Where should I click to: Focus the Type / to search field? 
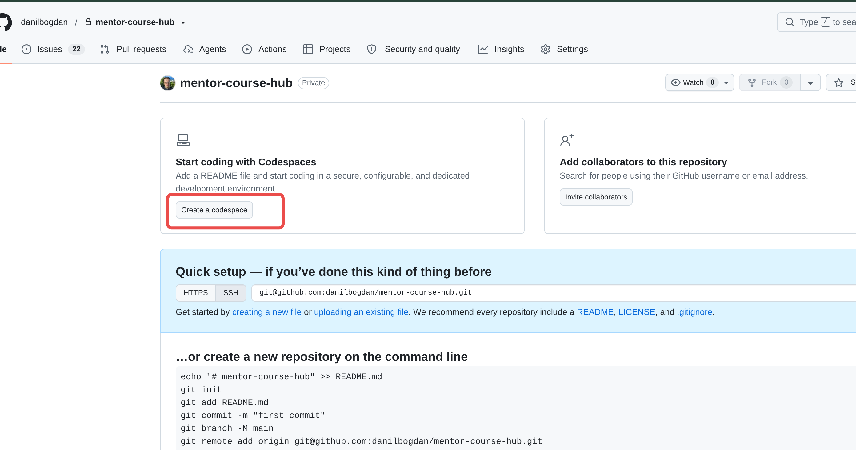(817, 22)
